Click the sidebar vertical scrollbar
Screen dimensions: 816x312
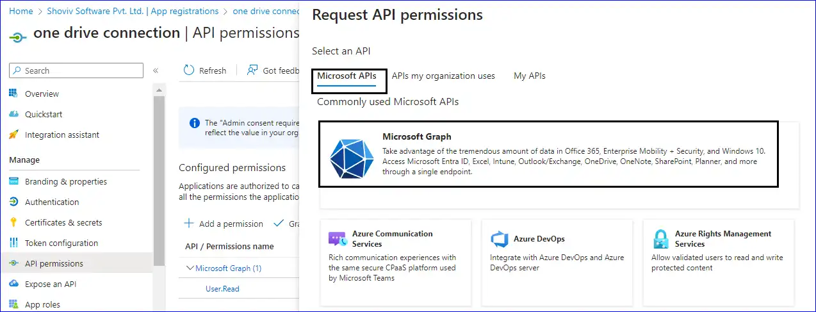click(159, 192)
